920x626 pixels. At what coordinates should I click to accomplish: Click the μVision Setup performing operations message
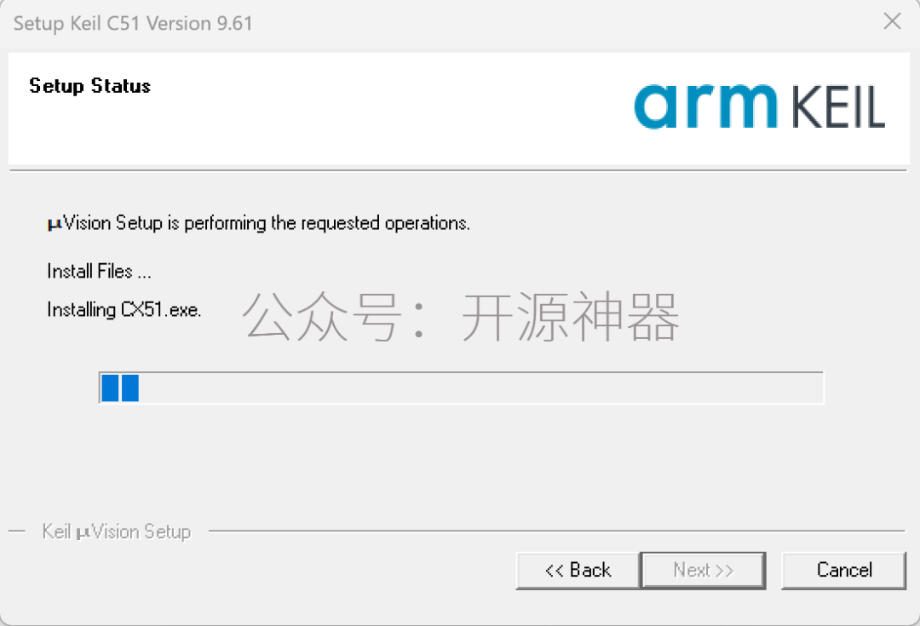coord(259,223)
